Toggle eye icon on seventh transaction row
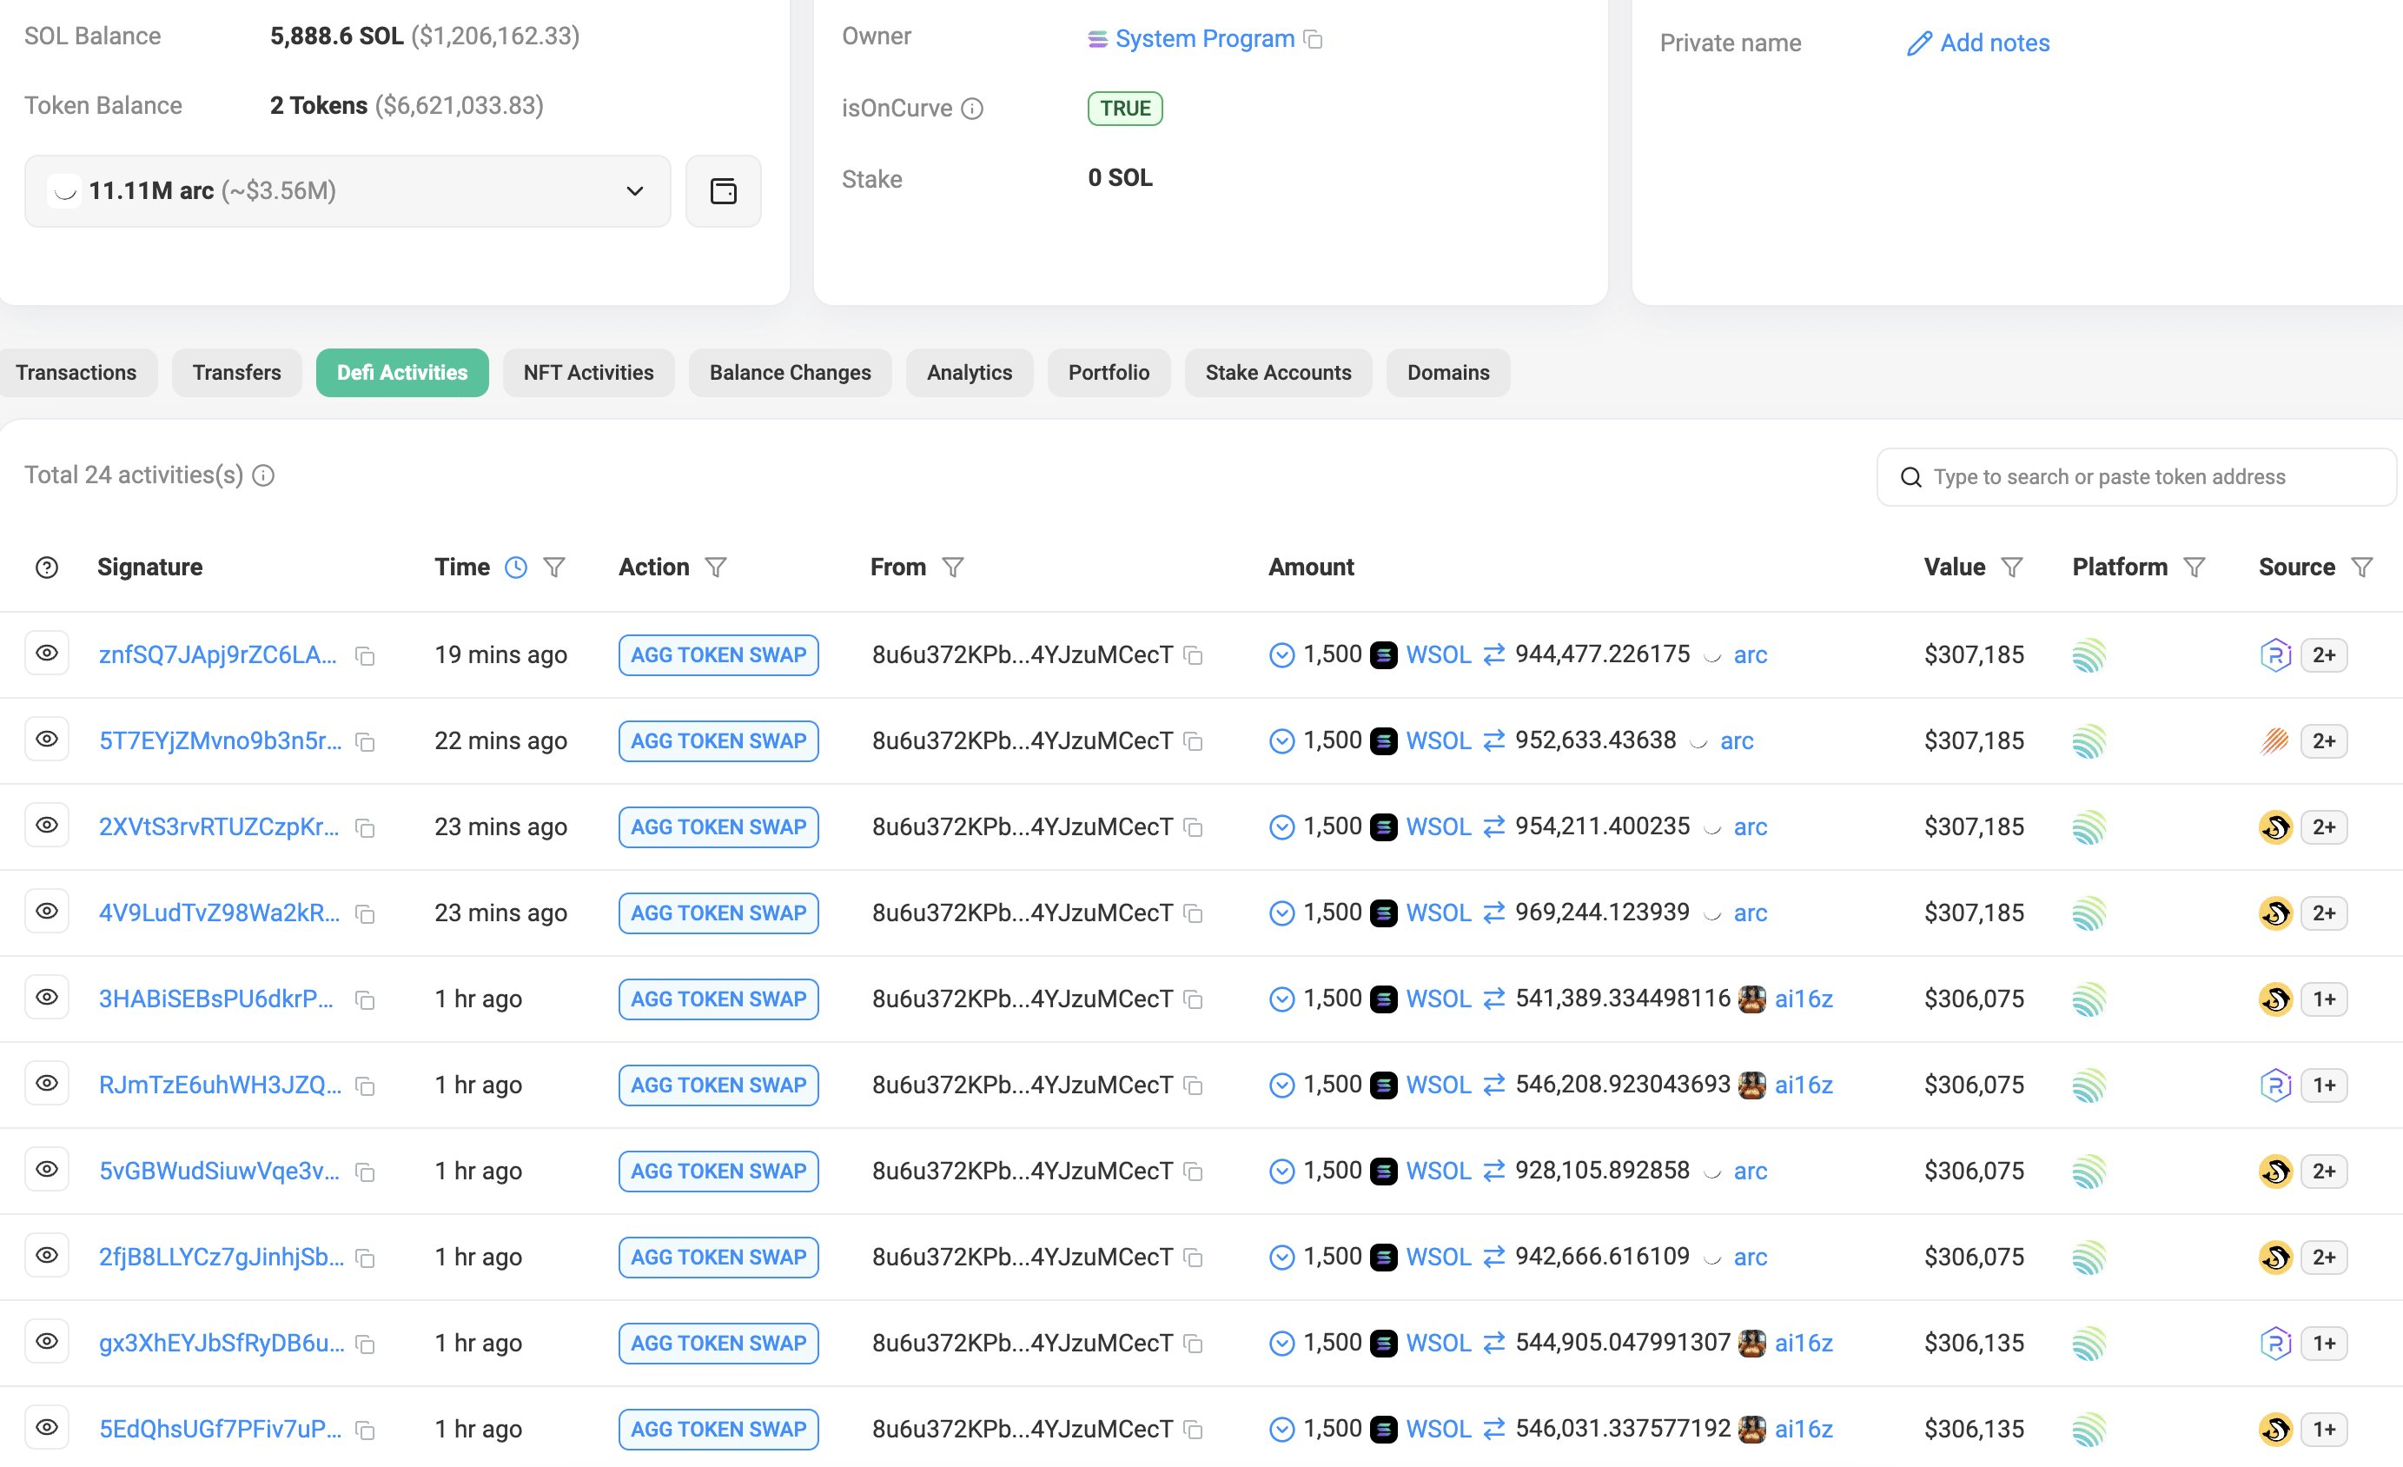The image size is (2403, 1467). [x=46, y=1168]
